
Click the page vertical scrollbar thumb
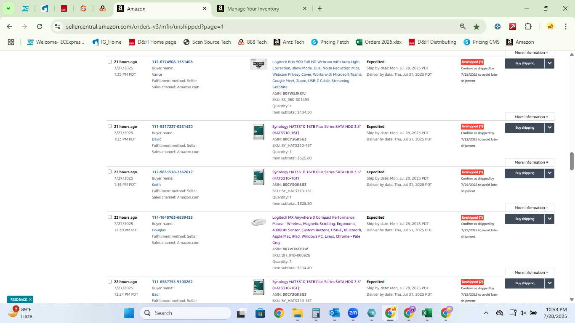pyautogui.click(x=572, y=161)
